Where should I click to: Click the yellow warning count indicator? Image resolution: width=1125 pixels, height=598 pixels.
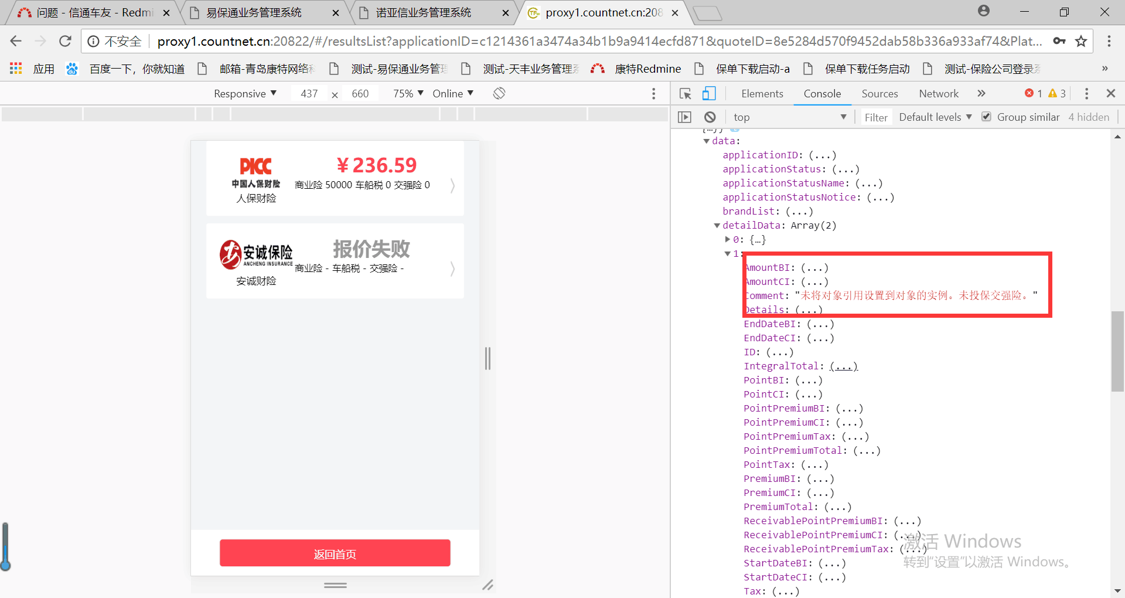[1057, 94]
